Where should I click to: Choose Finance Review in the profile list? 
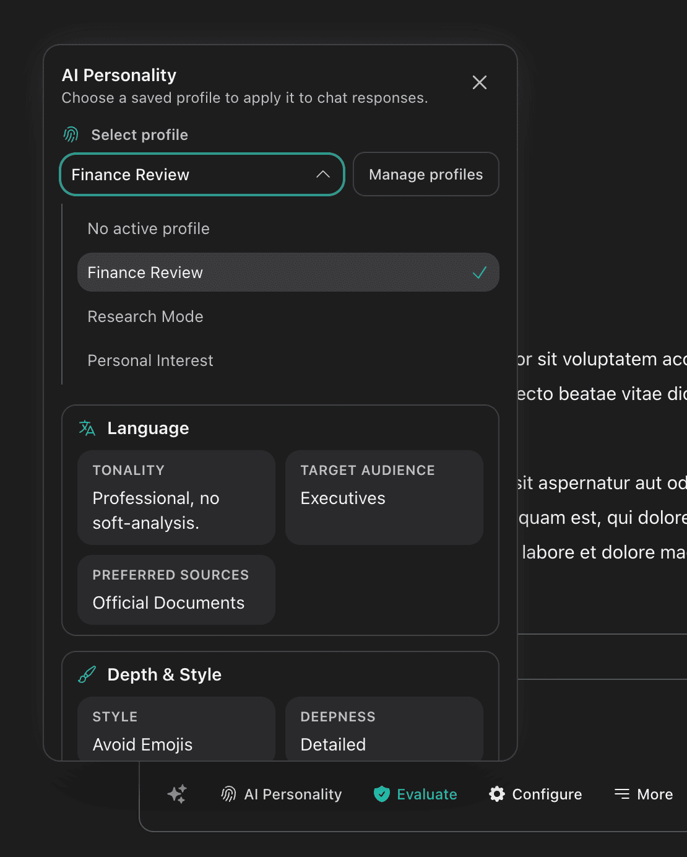click(x=288, y=272)
